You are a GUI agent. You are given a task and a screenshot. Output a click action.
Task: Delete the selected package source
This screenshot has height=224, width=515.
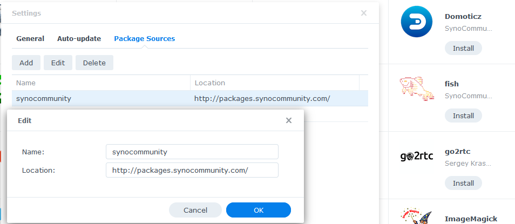point(94,63)
